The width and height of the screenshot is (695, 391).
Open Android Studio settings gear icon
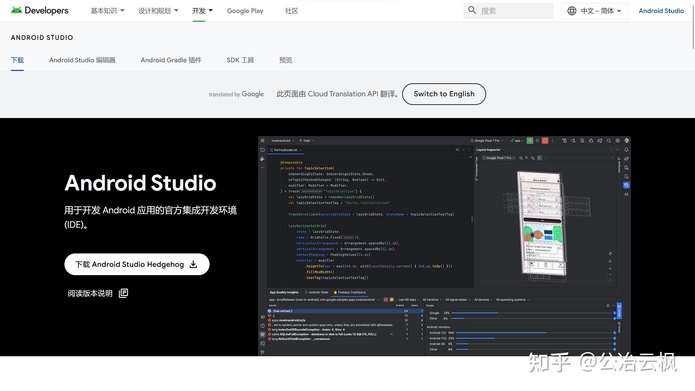pos(617,140)
